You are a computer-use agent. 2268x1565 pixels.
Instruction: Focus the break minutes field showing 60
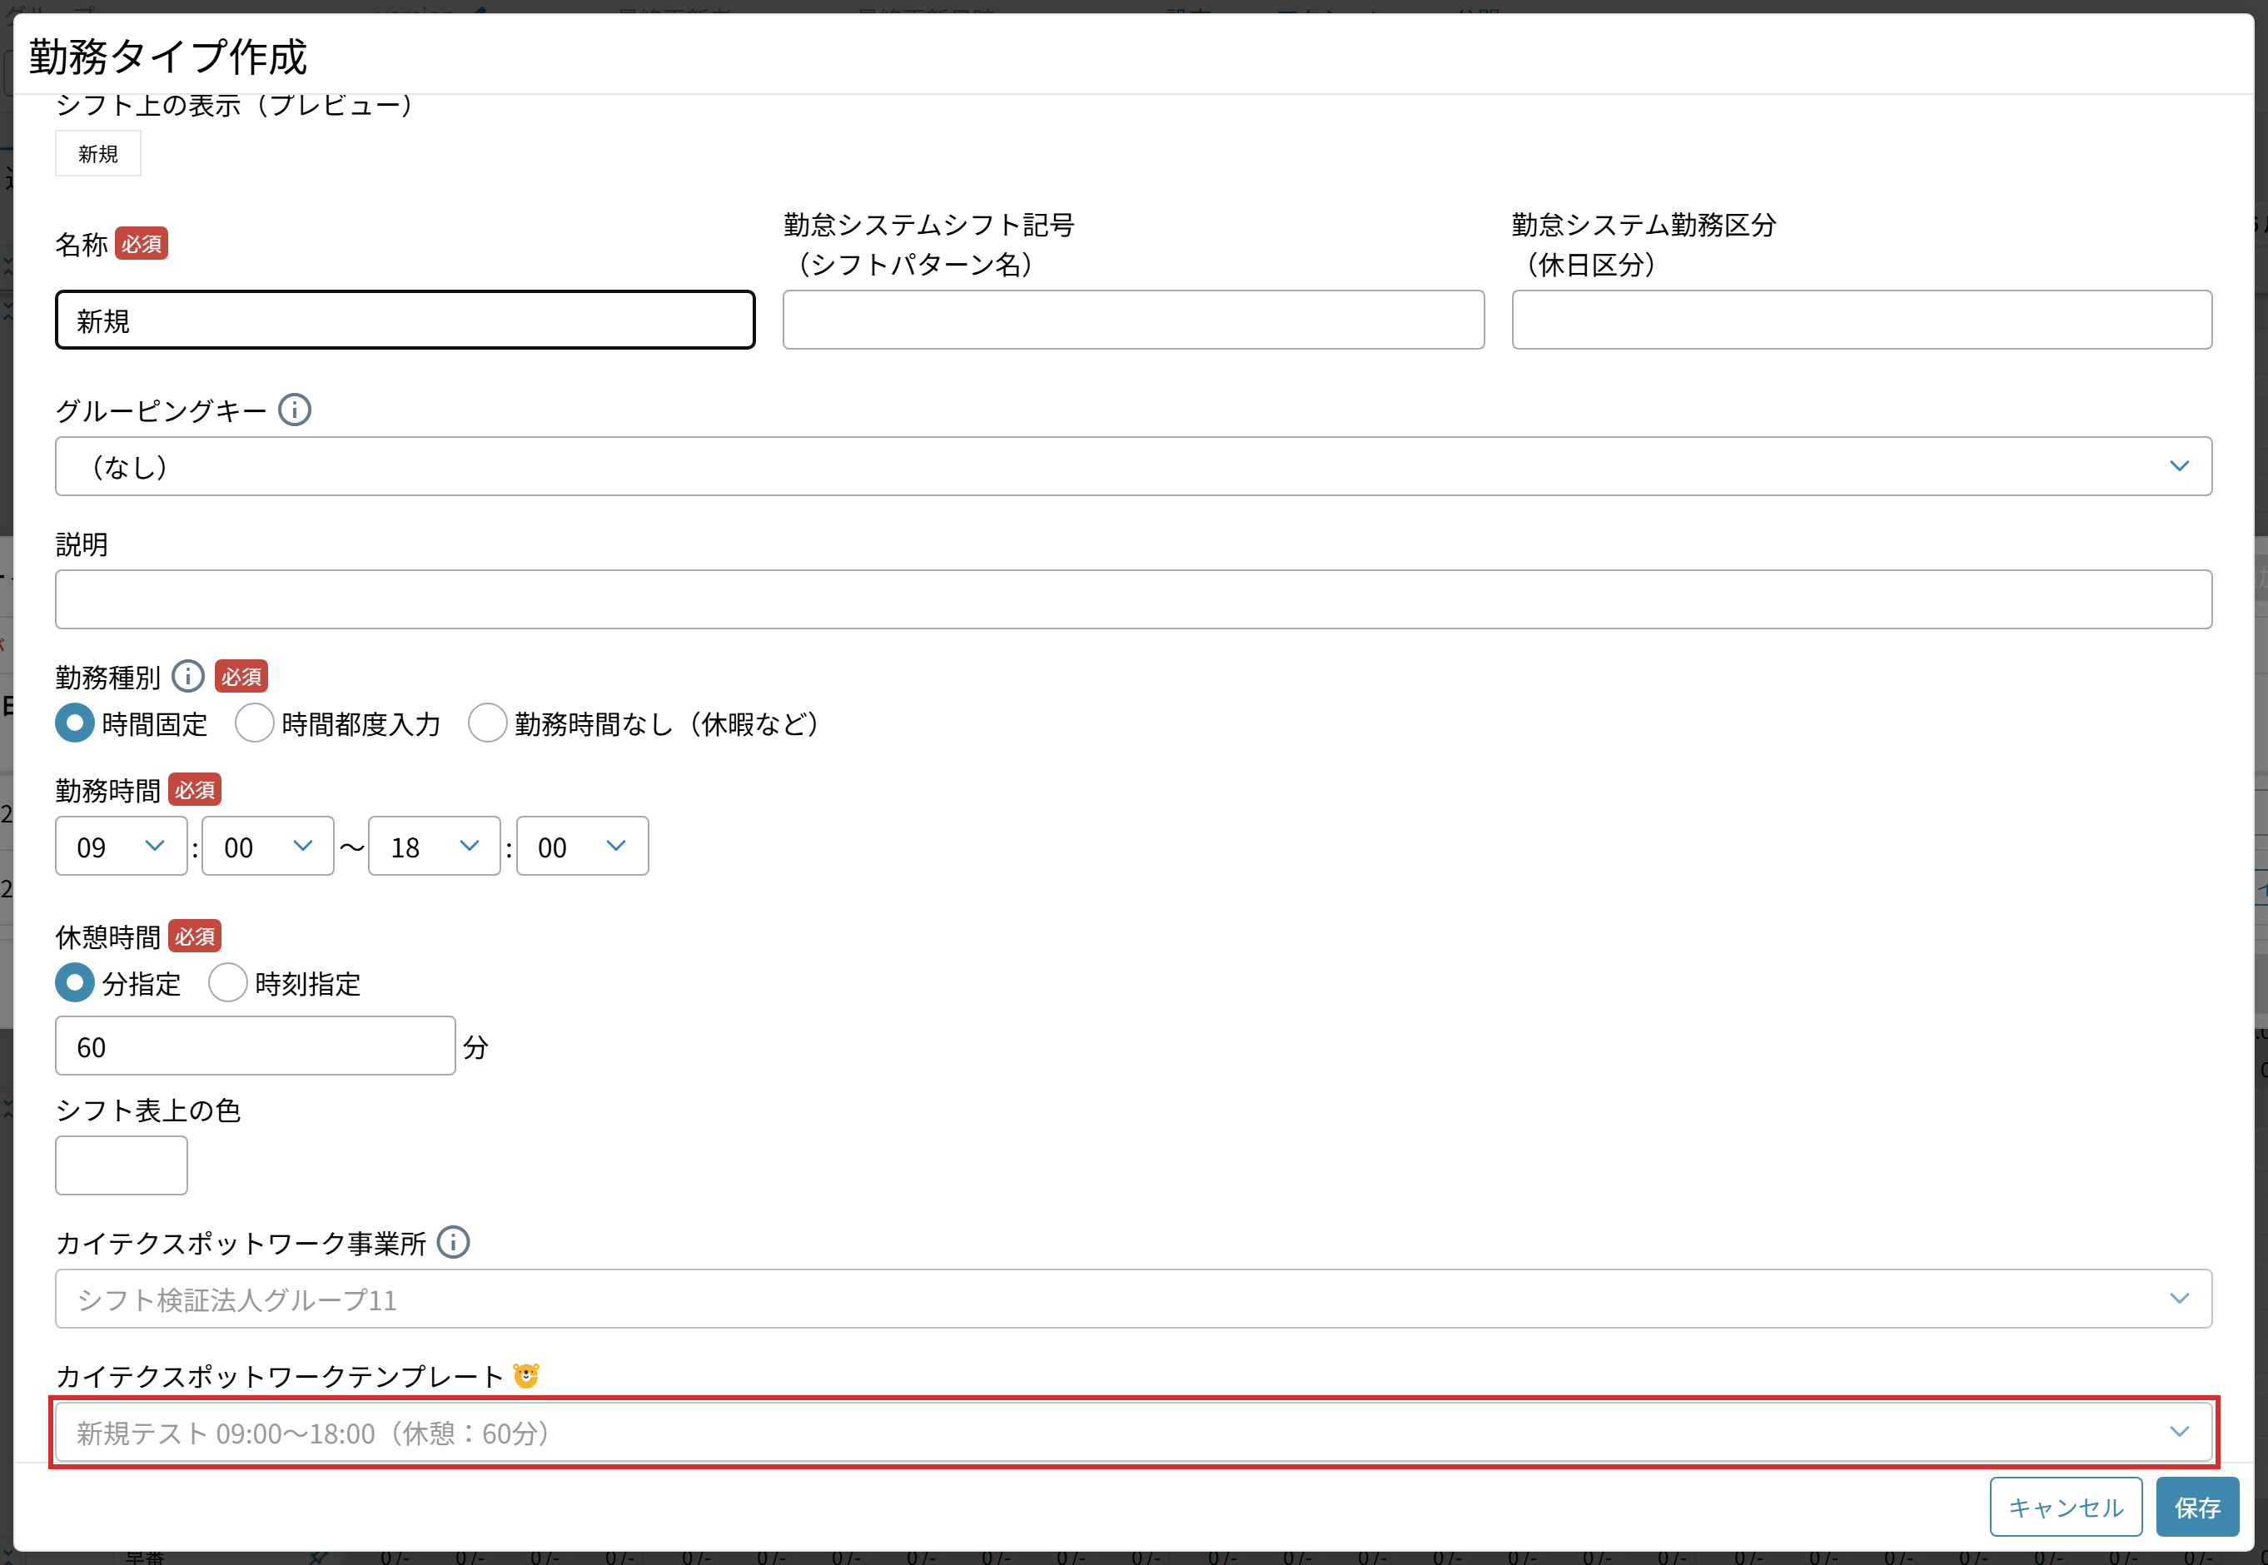(255, 1046)
